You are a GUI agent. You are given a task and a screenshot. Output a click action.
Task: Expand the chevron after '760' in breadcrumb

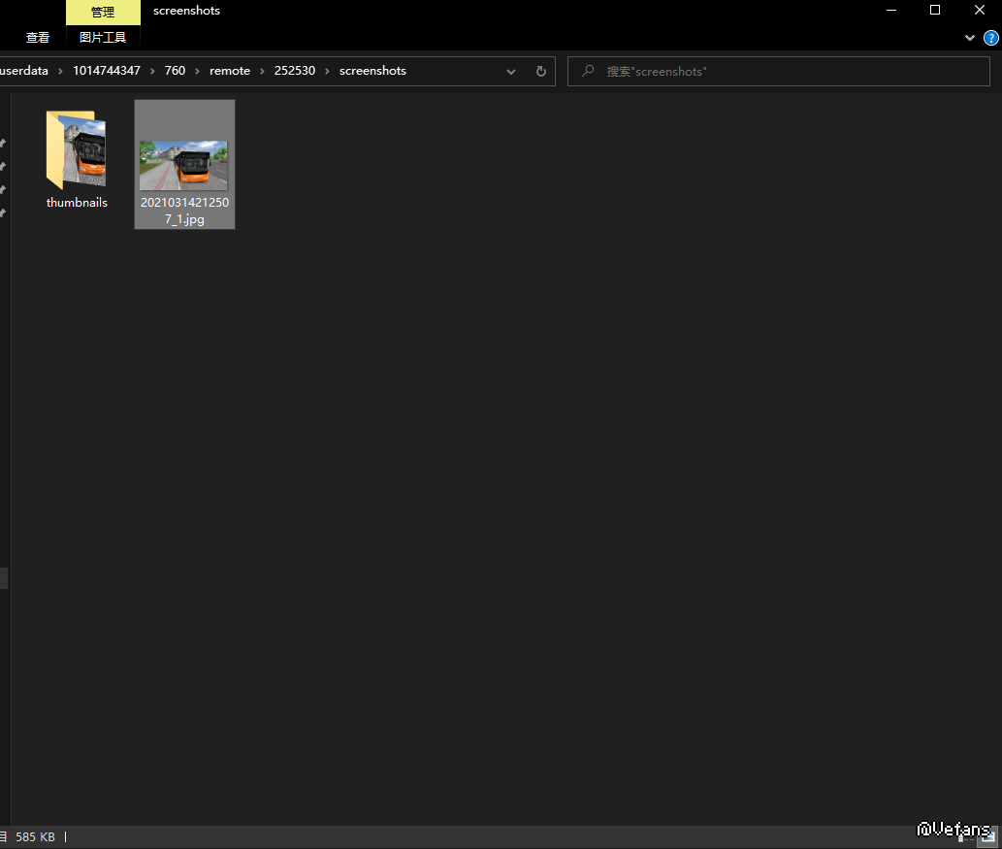(x=197, y=72)
